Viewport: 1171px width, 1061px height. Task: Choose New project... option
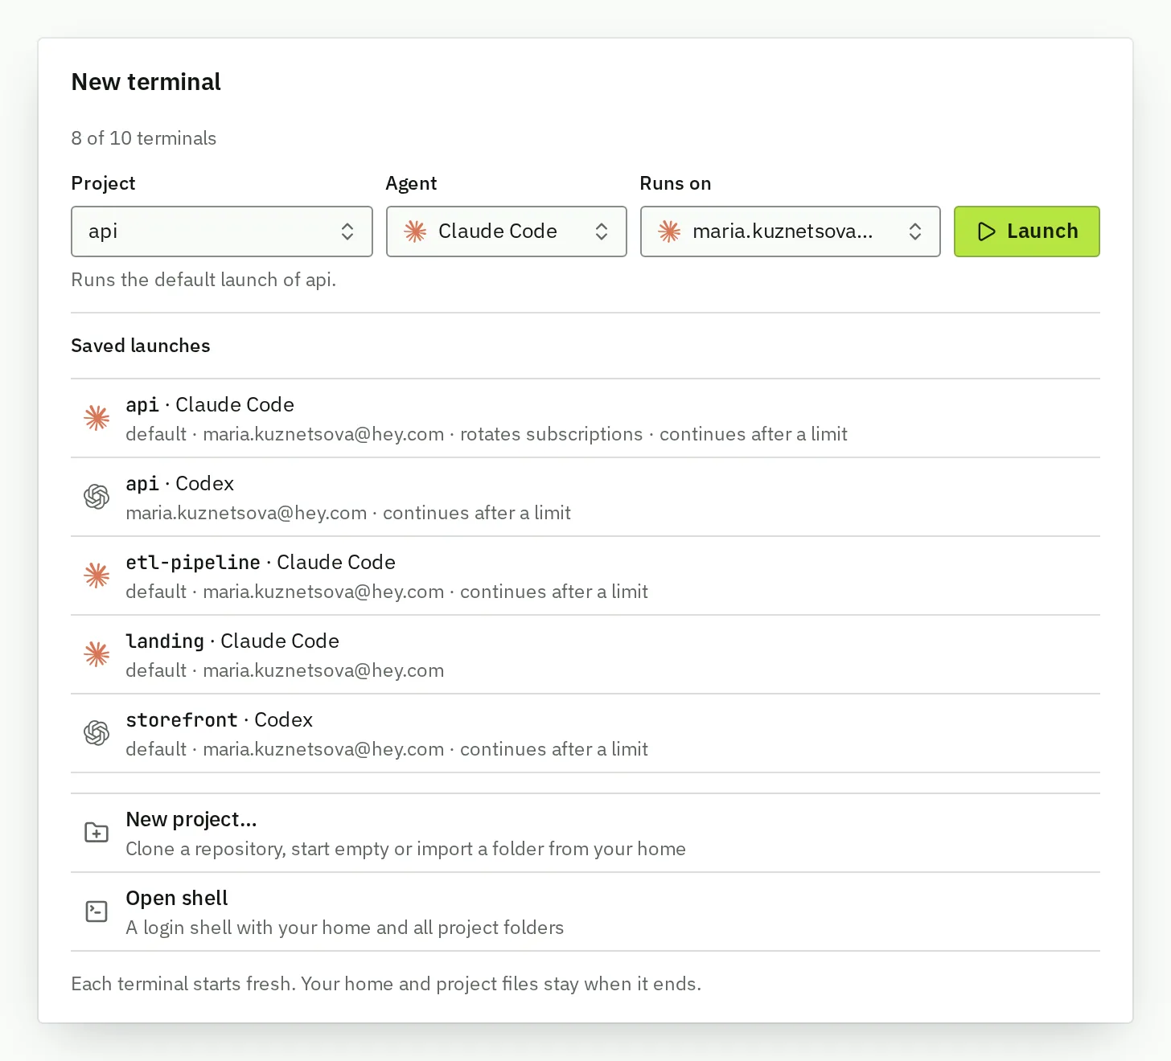point(585,833)
